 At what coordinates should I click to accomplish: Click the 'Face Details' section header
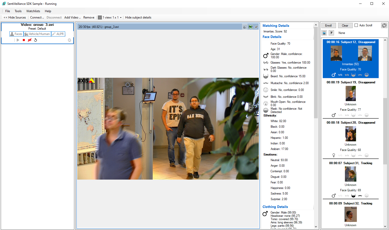click(272, 37)
